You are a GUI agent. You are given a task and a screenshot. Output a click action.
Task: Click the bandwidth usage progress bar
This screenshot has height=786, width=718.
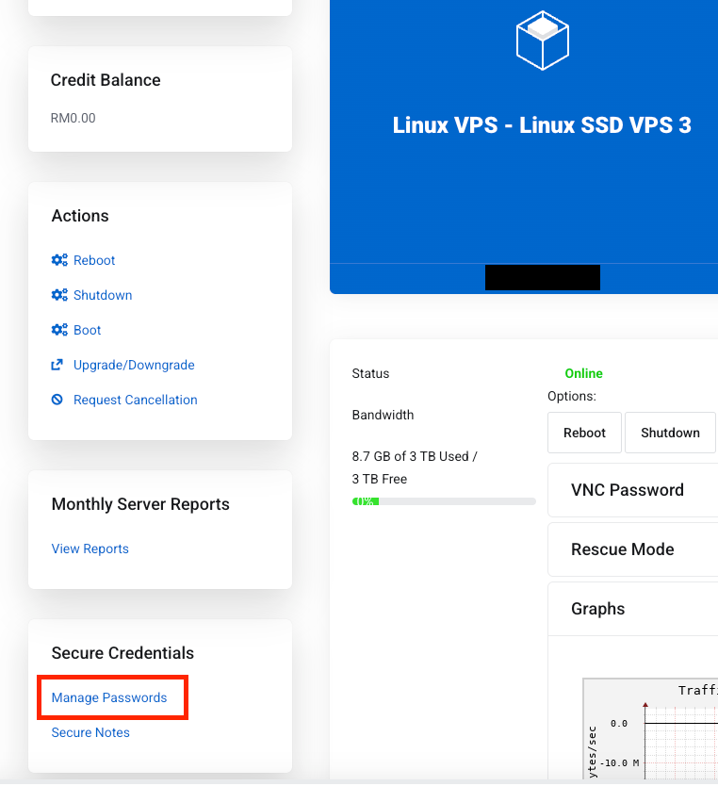(x=444, y=501)
